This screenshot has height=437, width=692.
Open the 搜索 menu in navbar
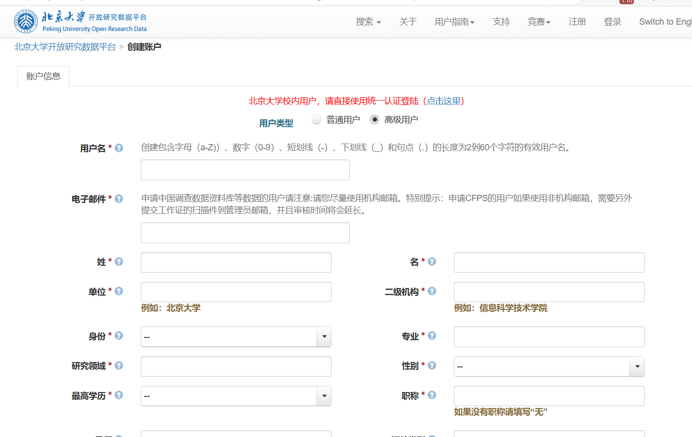pyautogui.click(x=368, y=22)
